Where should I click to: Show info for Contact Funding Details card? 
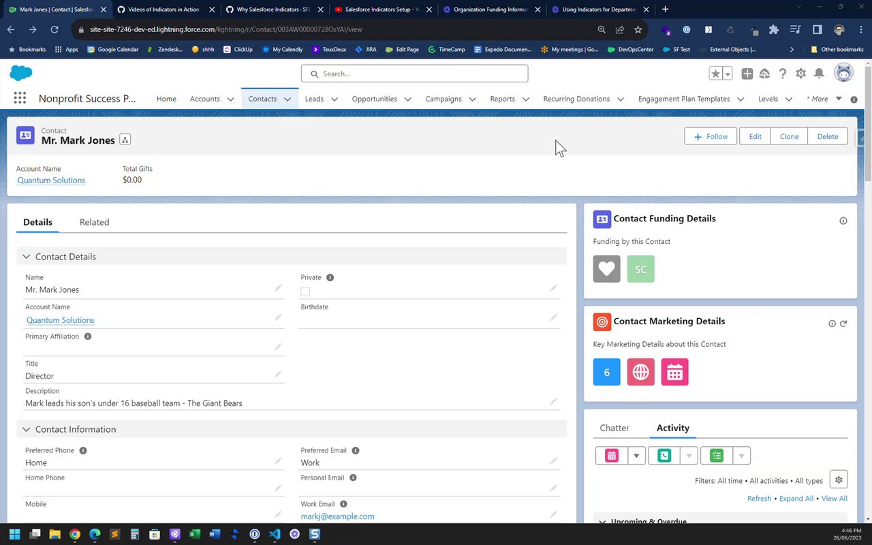(x=843, y=221)
